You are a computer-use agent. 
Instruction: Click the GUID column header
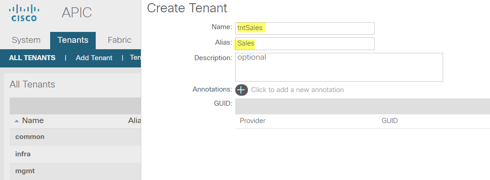coord(389,121)
